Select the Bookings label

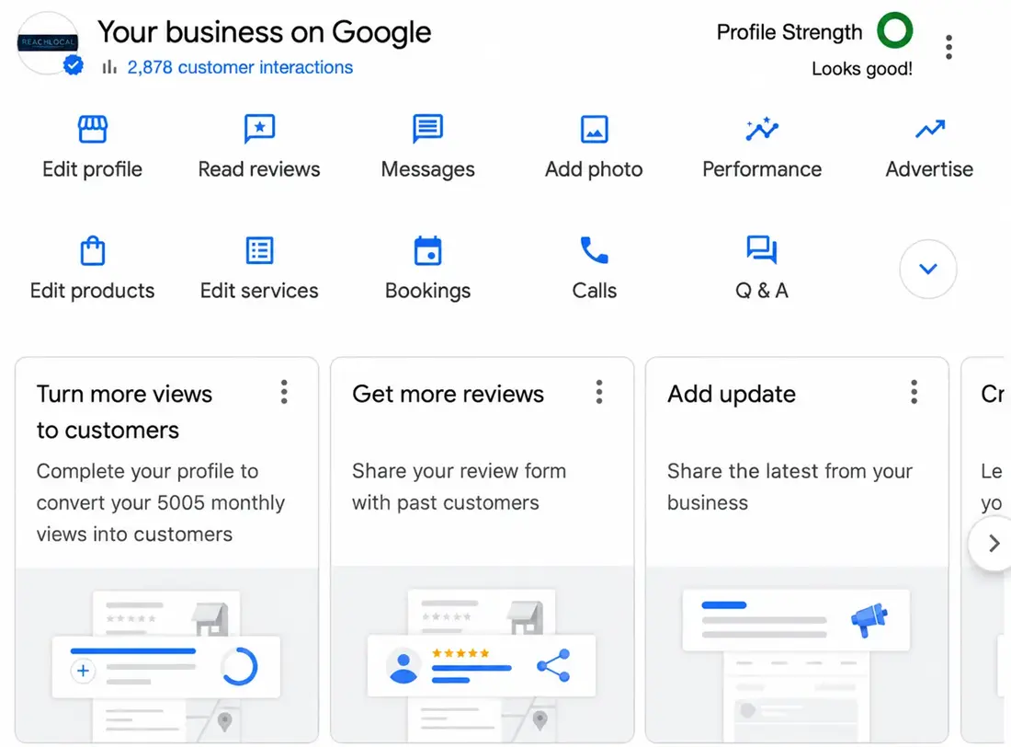pos(428,292)
